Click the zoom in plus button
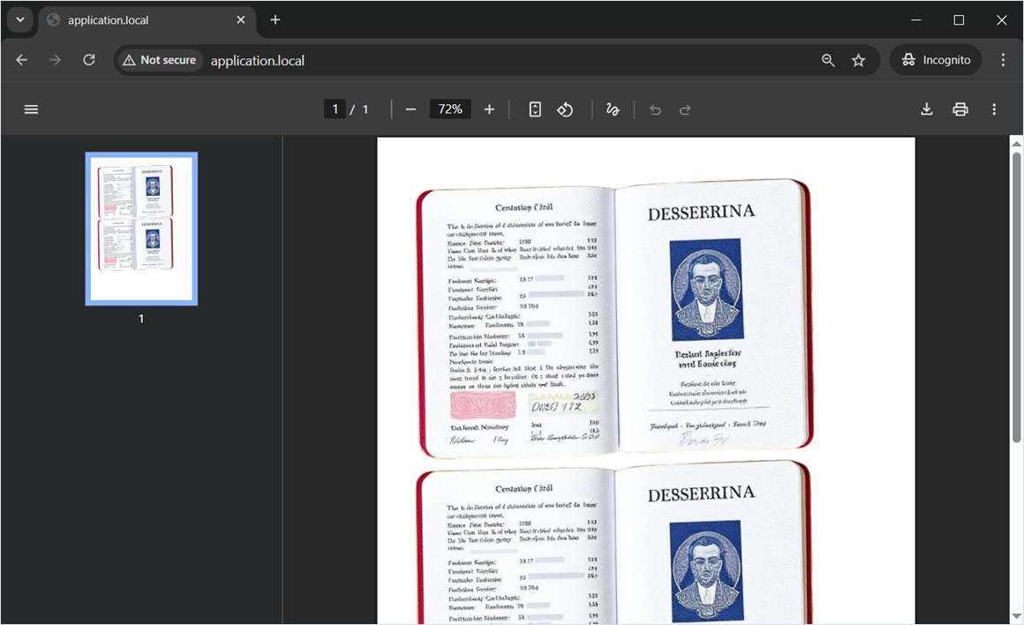 tap(489, 109)
